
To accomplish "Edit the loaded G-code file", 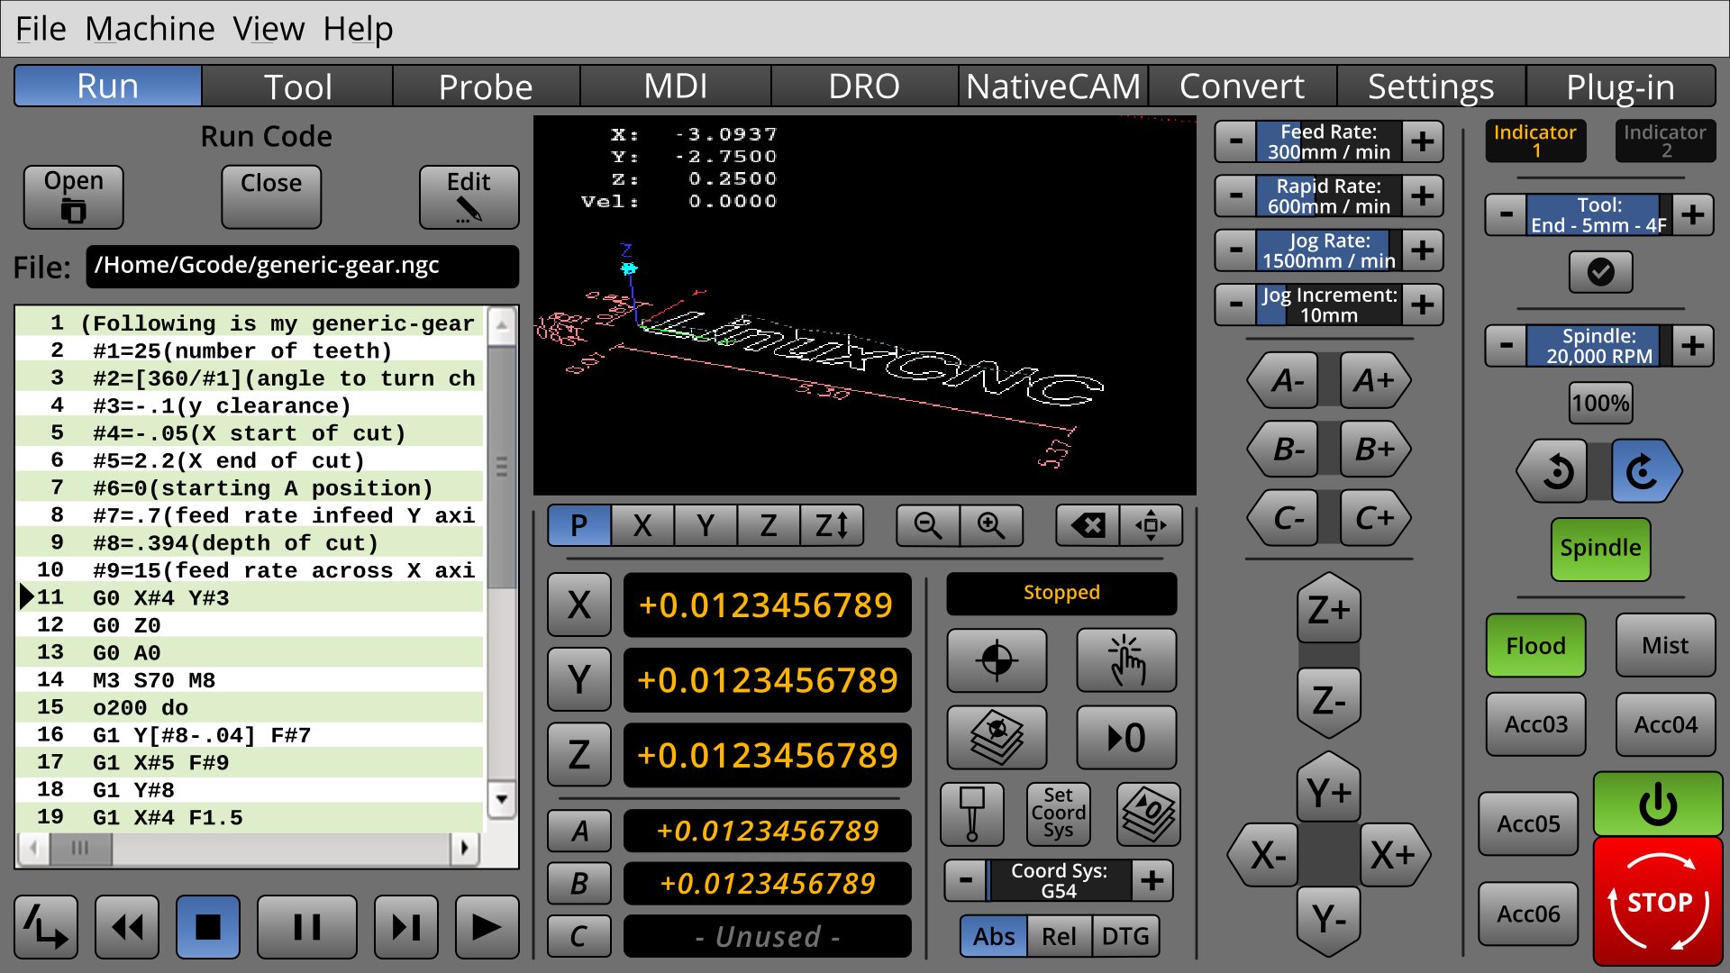I will pyautogui.click(x=469, y=196).
